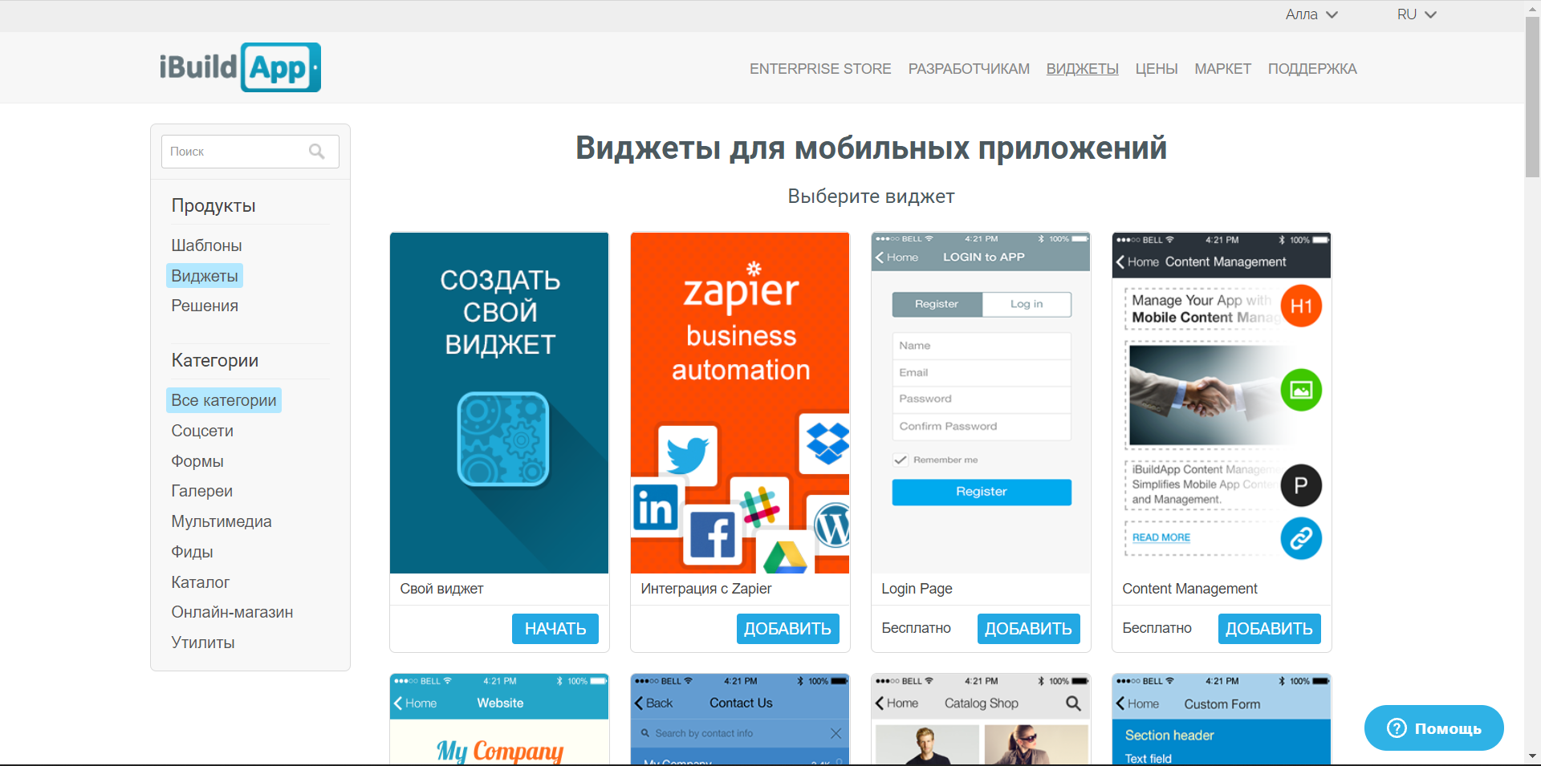This screenshot has width=1541, height=766.
Task: Open РАЗРАБОТЧИКАМ menu item
Action: click(x=969, y=69)
